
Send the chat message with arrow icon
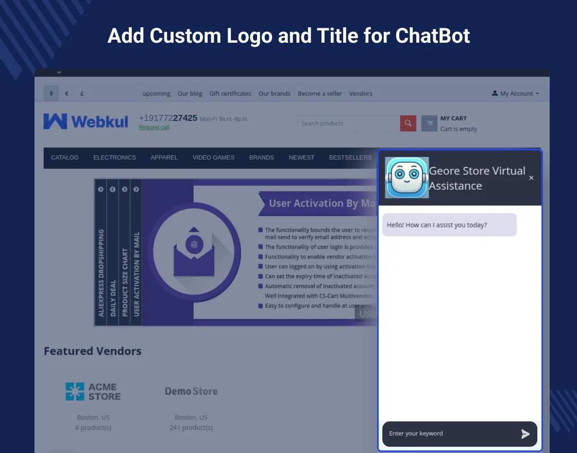coord(525,434)
